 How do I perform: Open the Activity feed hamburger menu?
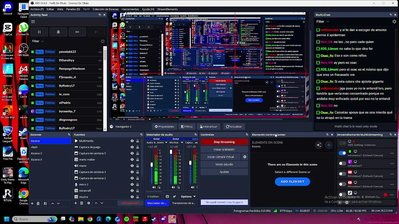pyautogui.click(x=33, y=21)
